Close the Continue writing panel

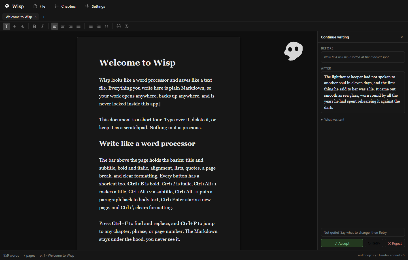(x=401, y=37)
